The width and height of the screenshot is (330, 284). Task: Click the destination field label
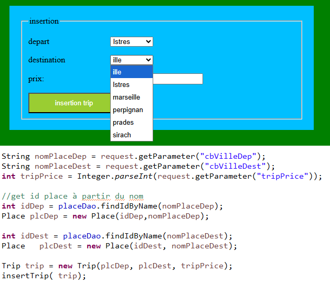(x=47, y=60)
